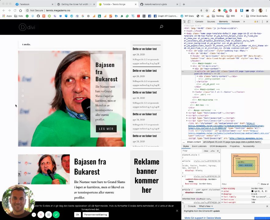Expand the head element in DOM tree
Image resolution: width=270 pixels, height=220 pixels.
[185, 31]
